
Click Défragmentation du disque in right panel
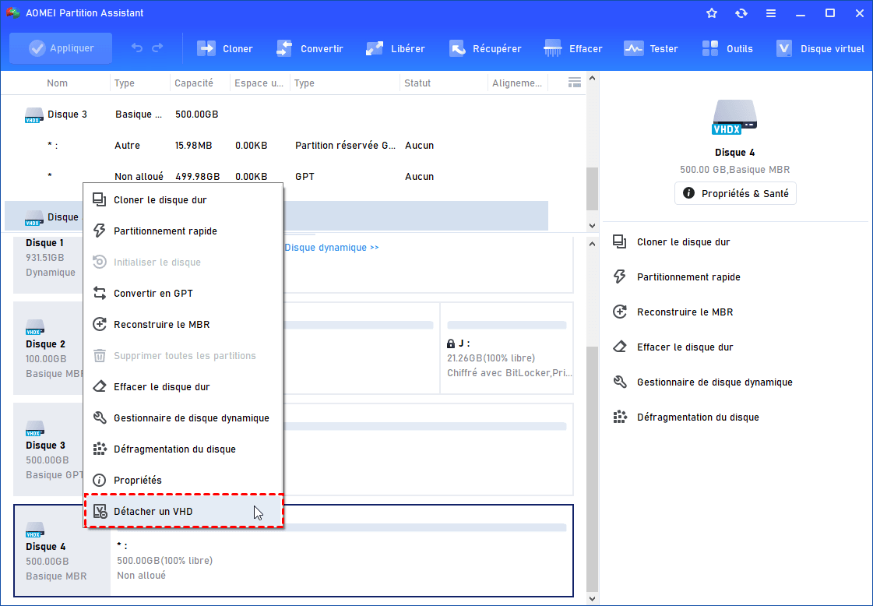698,418
